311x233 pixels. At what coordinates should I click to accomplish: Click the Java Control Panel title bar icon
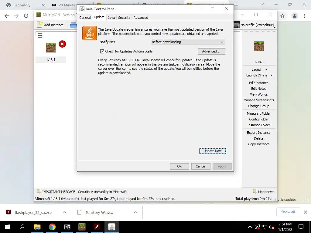pyautogui.click(x=82, y=9)
